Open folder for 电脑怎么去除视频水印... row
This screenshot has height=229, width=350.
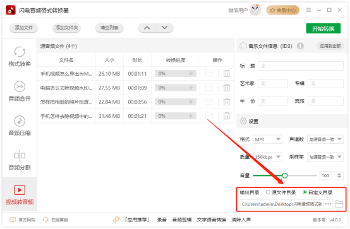click(x=209, y=88)
